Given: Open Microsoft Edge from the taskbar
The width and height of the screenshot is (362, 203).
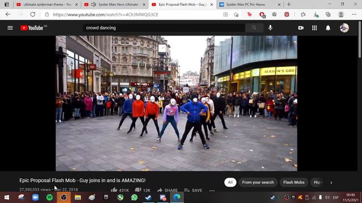Looking at the screenshot, I should [177, 197].
